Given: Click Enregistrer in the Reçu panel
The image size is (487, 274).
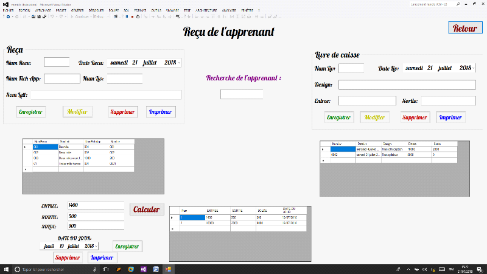Looking at the screenshot, I should [x=31, y=112].
